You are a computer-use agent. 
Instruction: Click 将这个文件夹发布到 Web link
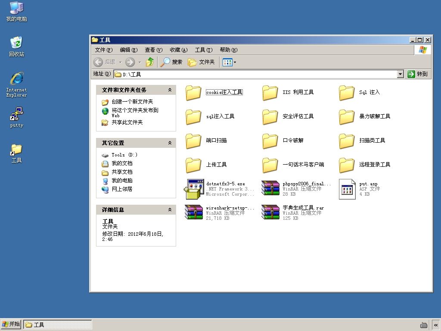tap(135, 112)
